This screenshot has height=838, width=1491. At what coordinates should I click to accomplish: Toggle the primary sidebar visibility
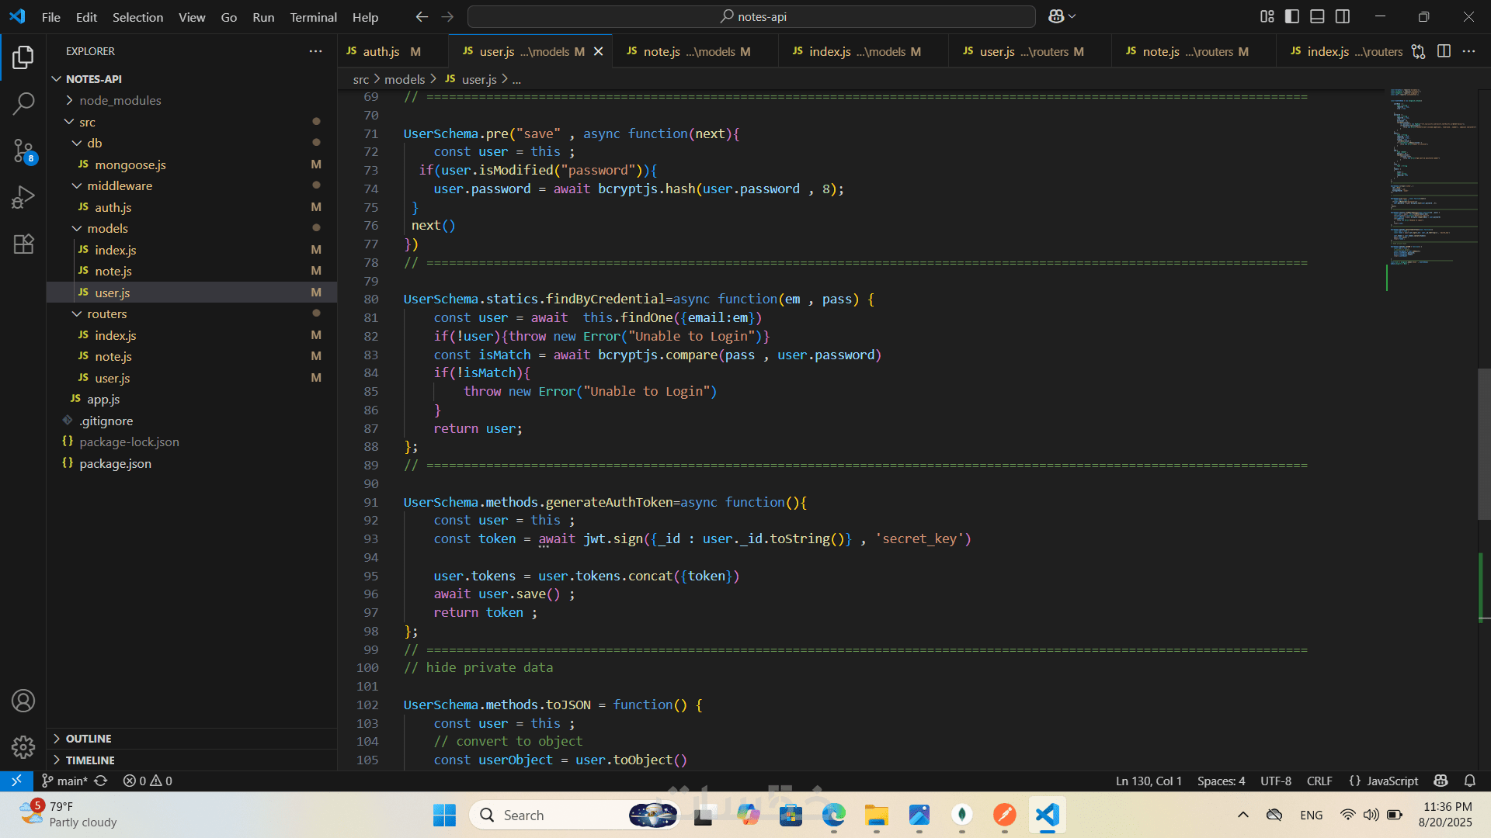1292,16
